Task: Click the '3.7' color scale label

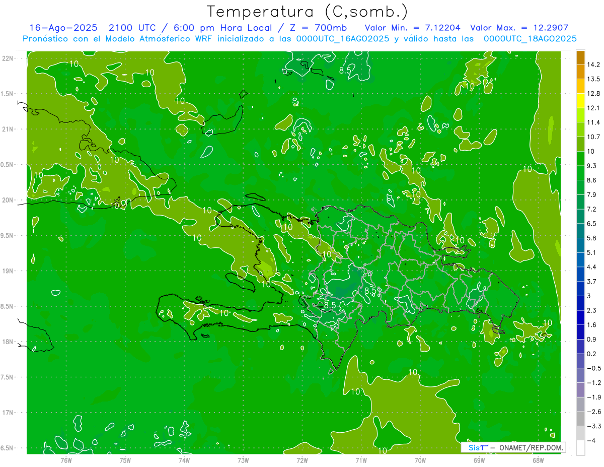Action: tap(592, 282)
